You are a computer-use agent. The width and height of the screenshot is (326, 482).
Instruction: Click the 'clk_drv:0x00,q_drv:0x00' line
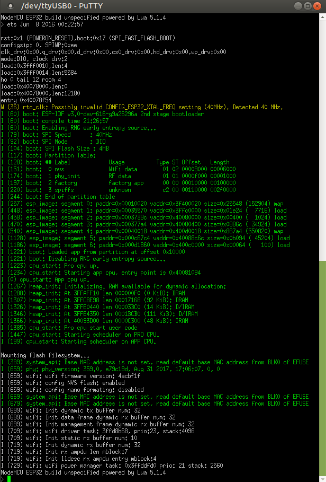[113, 52]
